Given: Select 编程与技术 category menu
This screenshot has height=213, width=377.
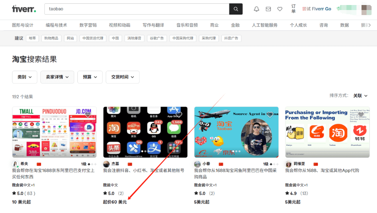Looking at the screenshot, I should click(x=56, y=25).
